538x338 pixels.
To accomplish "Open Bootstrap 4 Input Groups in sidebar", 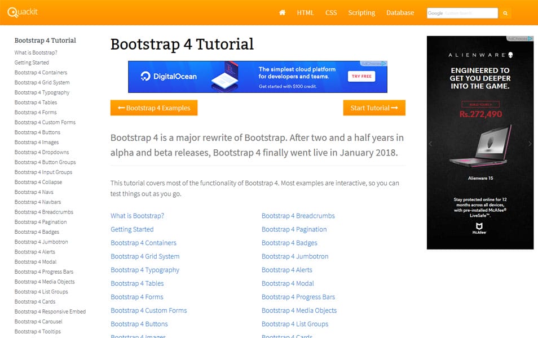I will click(43, 172).
